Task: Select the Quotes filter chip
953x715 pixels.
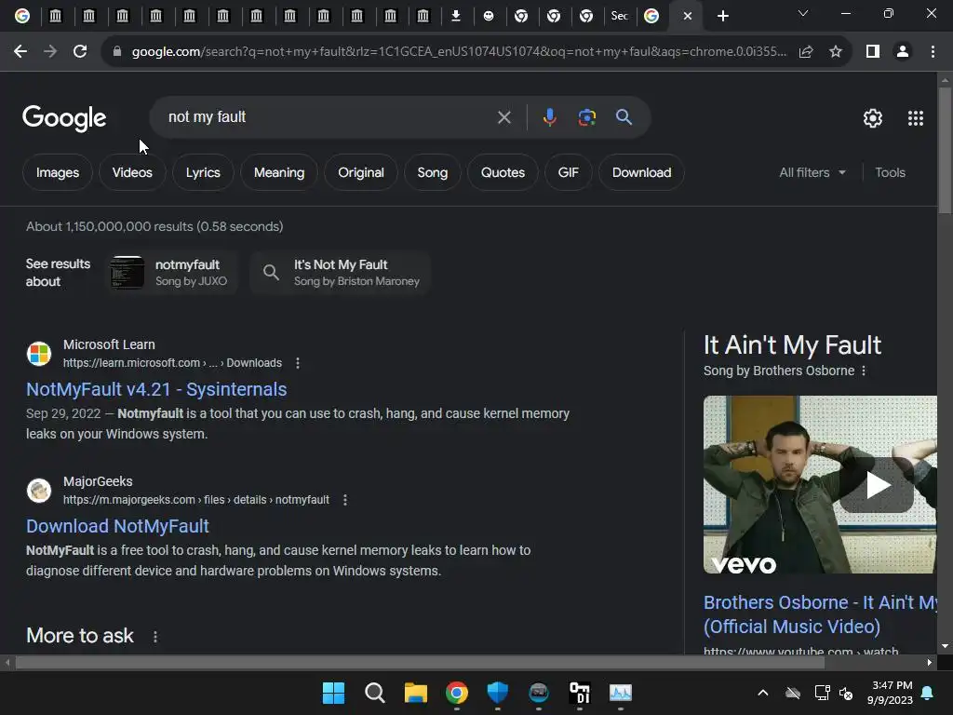Action: pyautogui.click(x=503, y=172)
